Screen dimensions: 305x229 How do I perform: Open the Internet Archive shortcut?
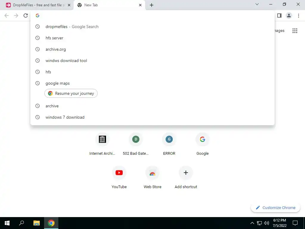coord(102,144)
